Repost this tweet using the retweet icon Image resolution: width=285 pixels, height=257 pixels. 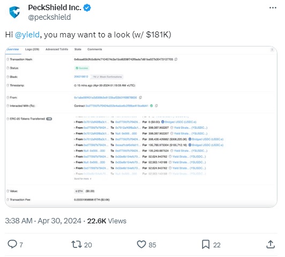pyautogui.click(x=77, y=244)
